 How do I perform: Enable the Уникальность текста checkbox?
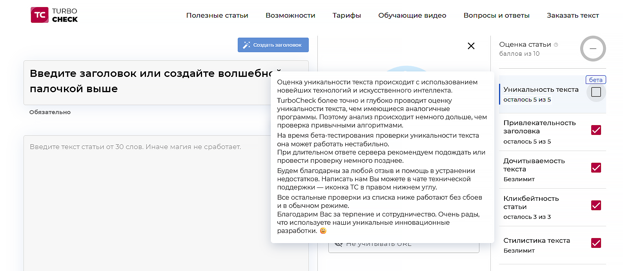pos(596,92)
